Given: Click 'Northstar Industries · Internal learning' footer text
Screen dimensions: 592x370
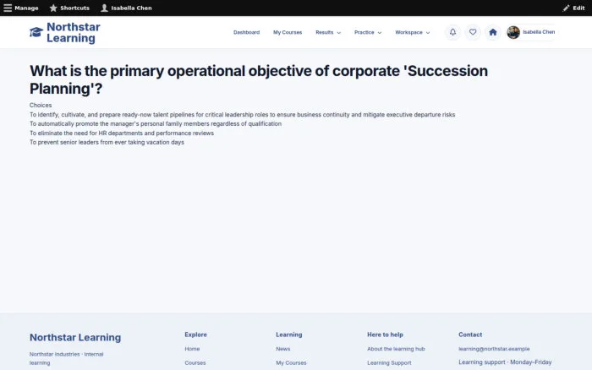Looking at the screenshot, I should pos(67,359).
